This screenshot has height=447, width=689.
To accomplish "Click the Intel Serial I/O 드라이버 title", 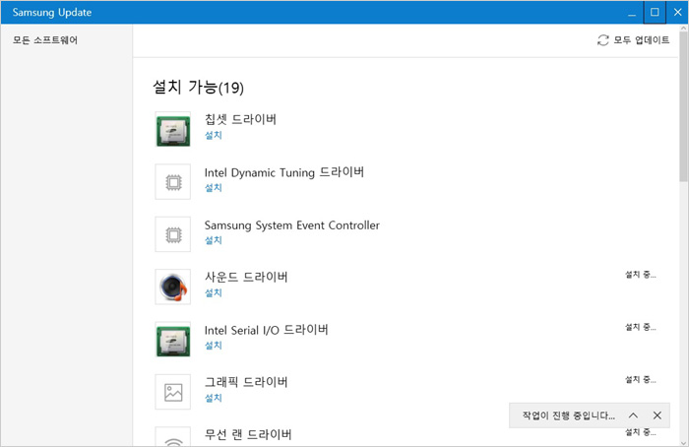I will 267,330.
